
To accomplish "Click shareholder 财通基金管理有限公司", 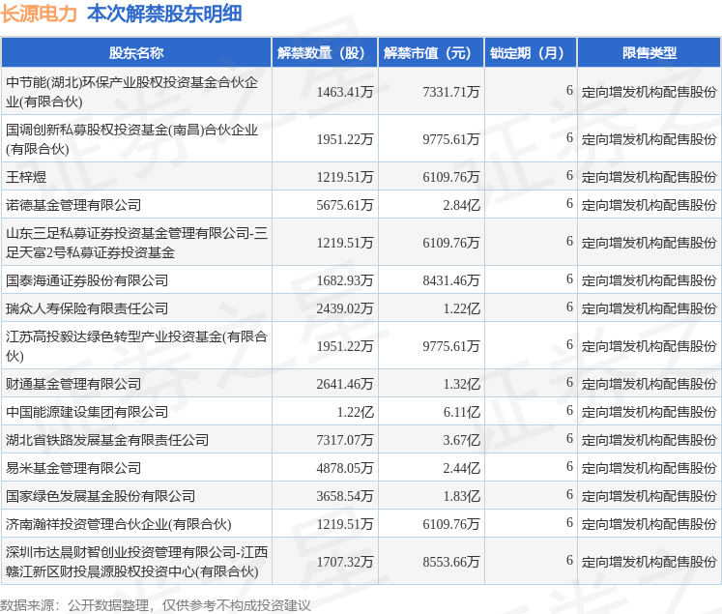I will tap(73, 384).
